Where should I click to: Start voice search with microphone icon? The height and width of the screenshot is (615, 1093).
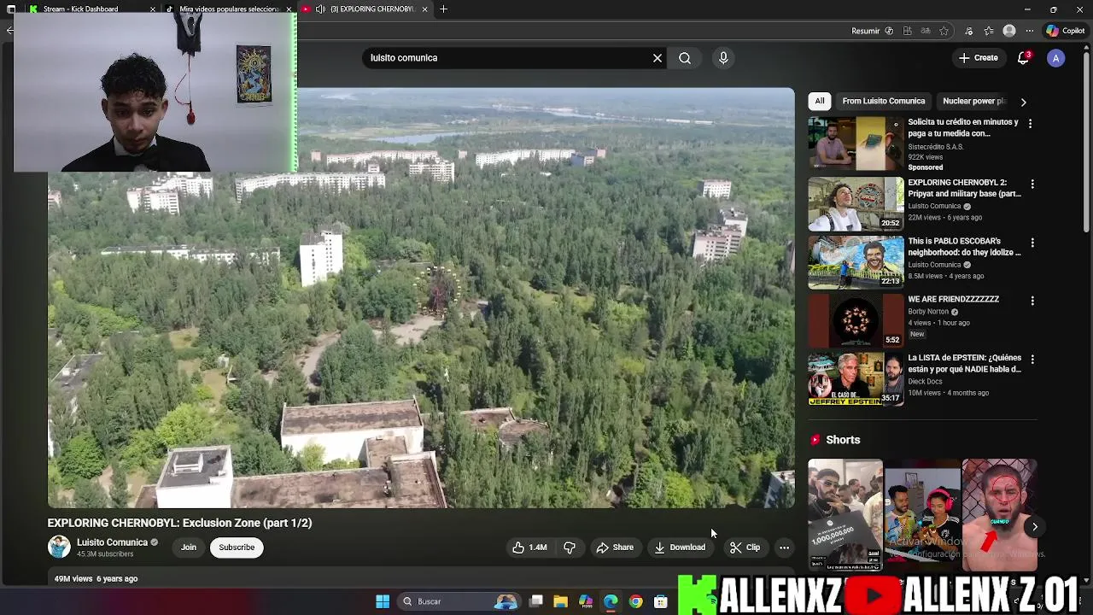click(723, 58)
